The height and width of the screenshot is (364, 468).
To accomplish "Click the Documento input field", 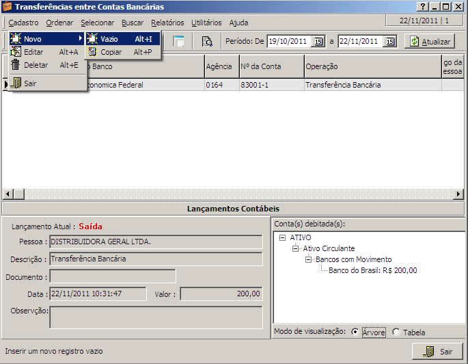I will 113,276.
